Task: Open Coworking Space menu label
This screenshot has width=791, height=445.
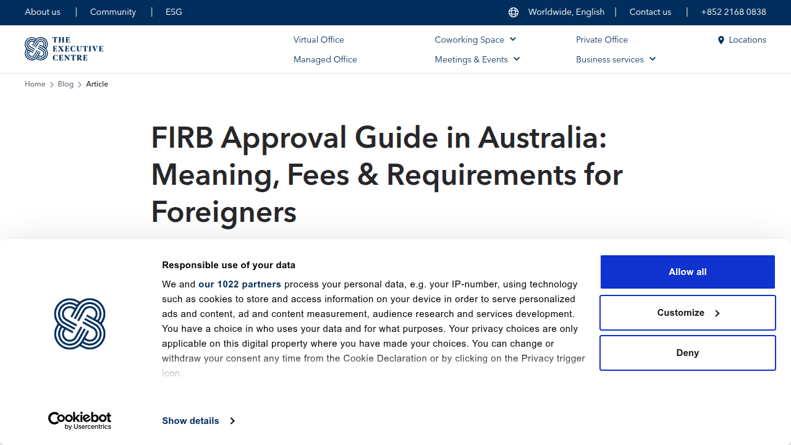Action: (x=470, y=40)
